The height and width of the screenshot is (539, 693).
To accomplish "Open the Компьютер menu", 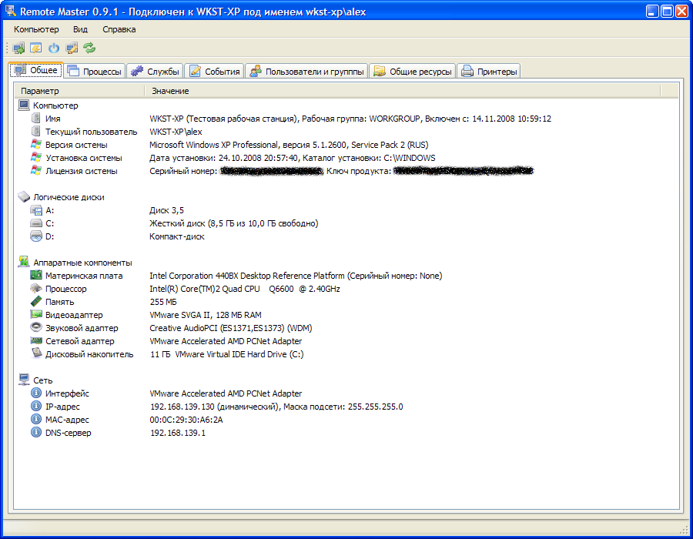I will click(x=36, y=29).
